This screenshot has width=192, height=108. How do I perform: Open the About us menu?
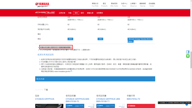point(133,5)
